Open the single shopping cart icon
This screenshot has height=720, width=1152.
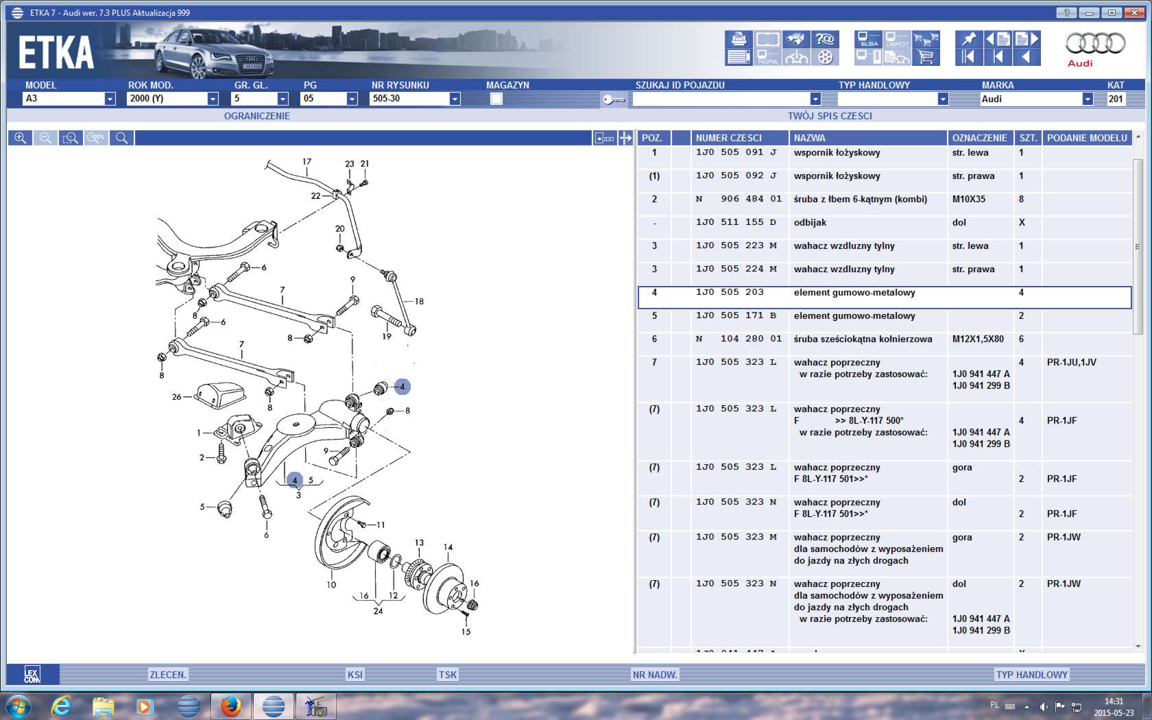coord(926,57)
